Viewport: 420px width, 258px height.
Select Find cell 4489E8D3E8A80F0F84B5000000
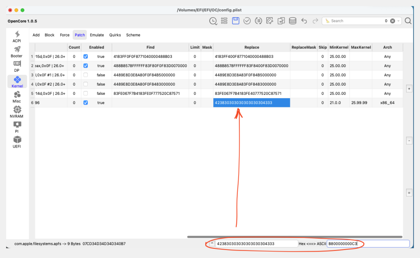click(x=150, y=75)
